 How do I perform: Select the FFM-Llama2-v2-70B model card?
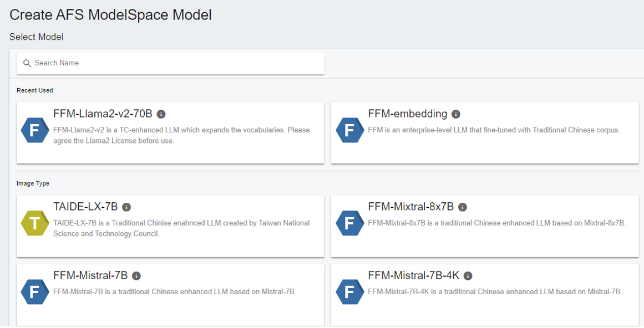(x=170, y=133)
